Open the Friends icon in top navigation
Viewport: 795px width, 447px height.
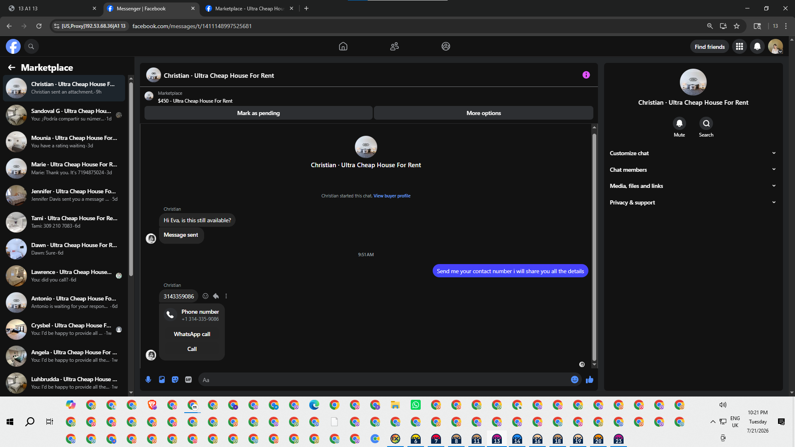click(x=394, y=46)
